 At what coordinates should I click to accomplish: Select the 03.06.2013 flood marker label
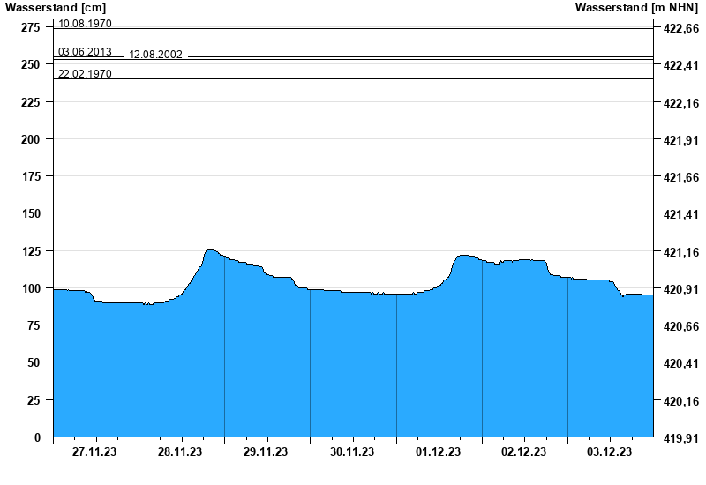[85, 52]
